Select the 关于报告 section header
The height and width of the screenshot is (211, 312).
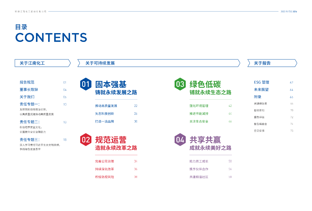[272, 63]
